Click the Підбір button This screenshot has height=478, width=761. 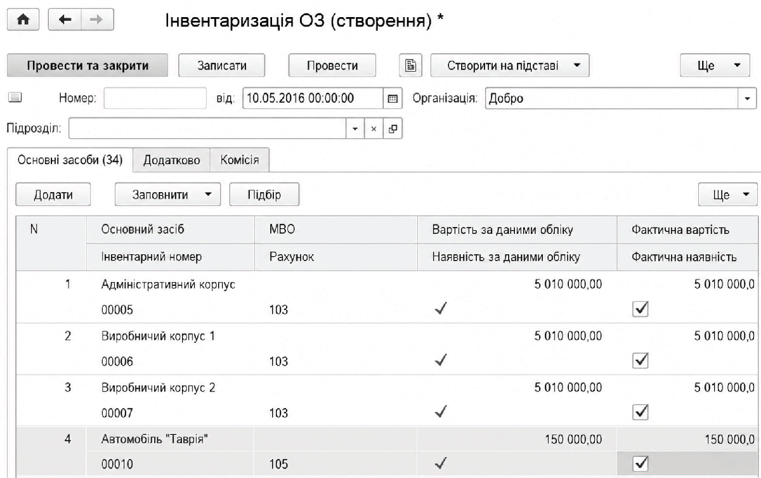coord(264,195)
